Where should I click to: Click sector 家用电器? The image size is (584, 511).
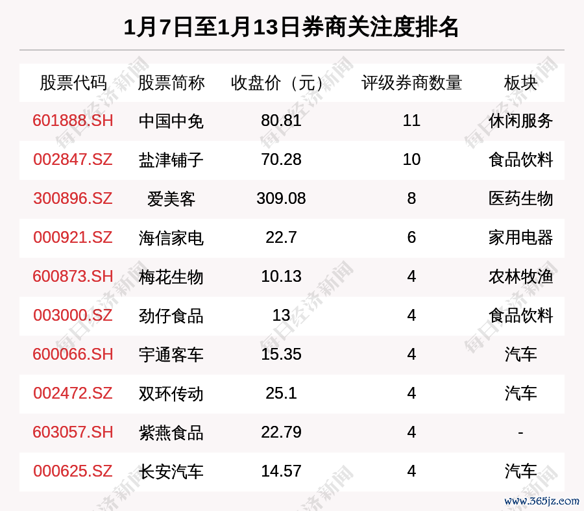point(520,238)
